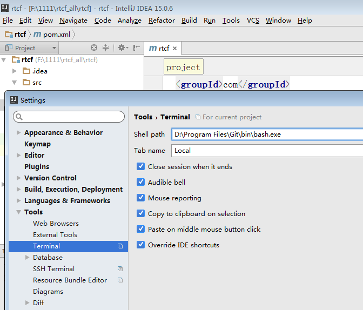Expand Version Control settings group

[x=18, y=178]
